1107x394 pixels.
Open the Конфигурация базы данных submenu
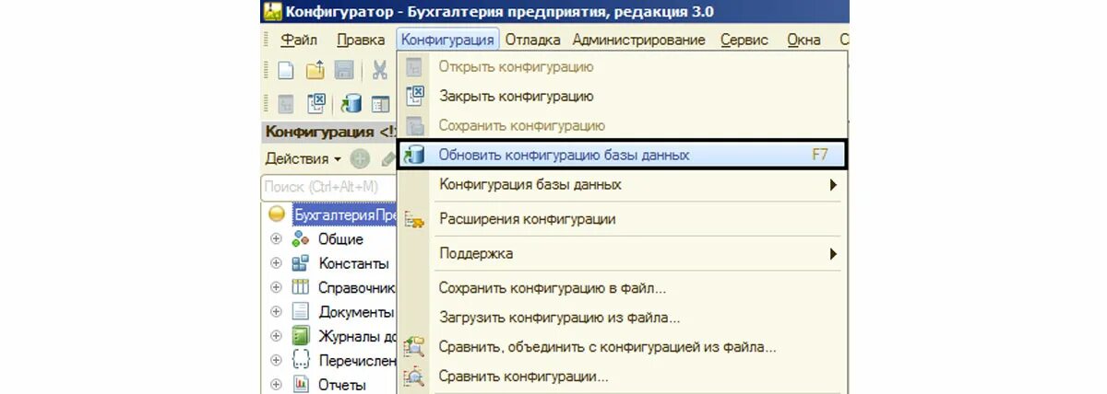[623, 185]
